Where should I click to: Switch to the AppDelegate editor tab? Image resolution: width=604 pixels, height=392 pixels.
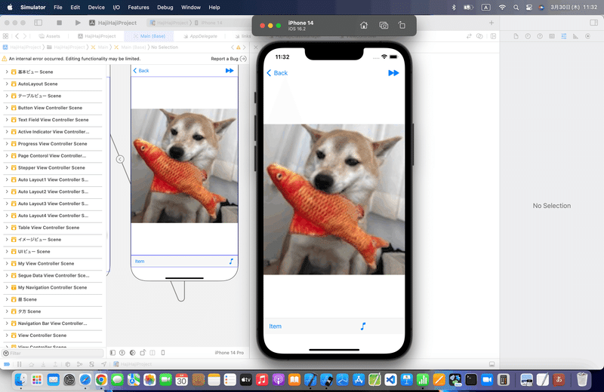pos(200,36)
